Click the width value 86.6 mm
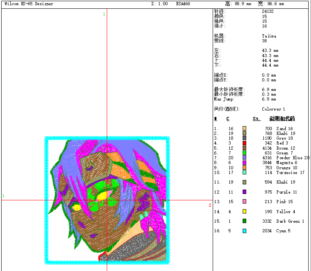Screen dimensions: 311x271 tap(276, 4)
